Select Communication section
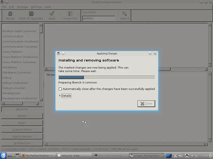The height and width of the screenshot is (159, 213). [x=21, y=36]
